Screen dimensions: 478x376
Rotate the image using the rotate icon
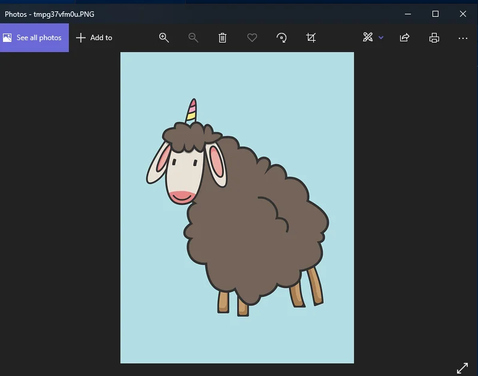(x=282, y=38)
